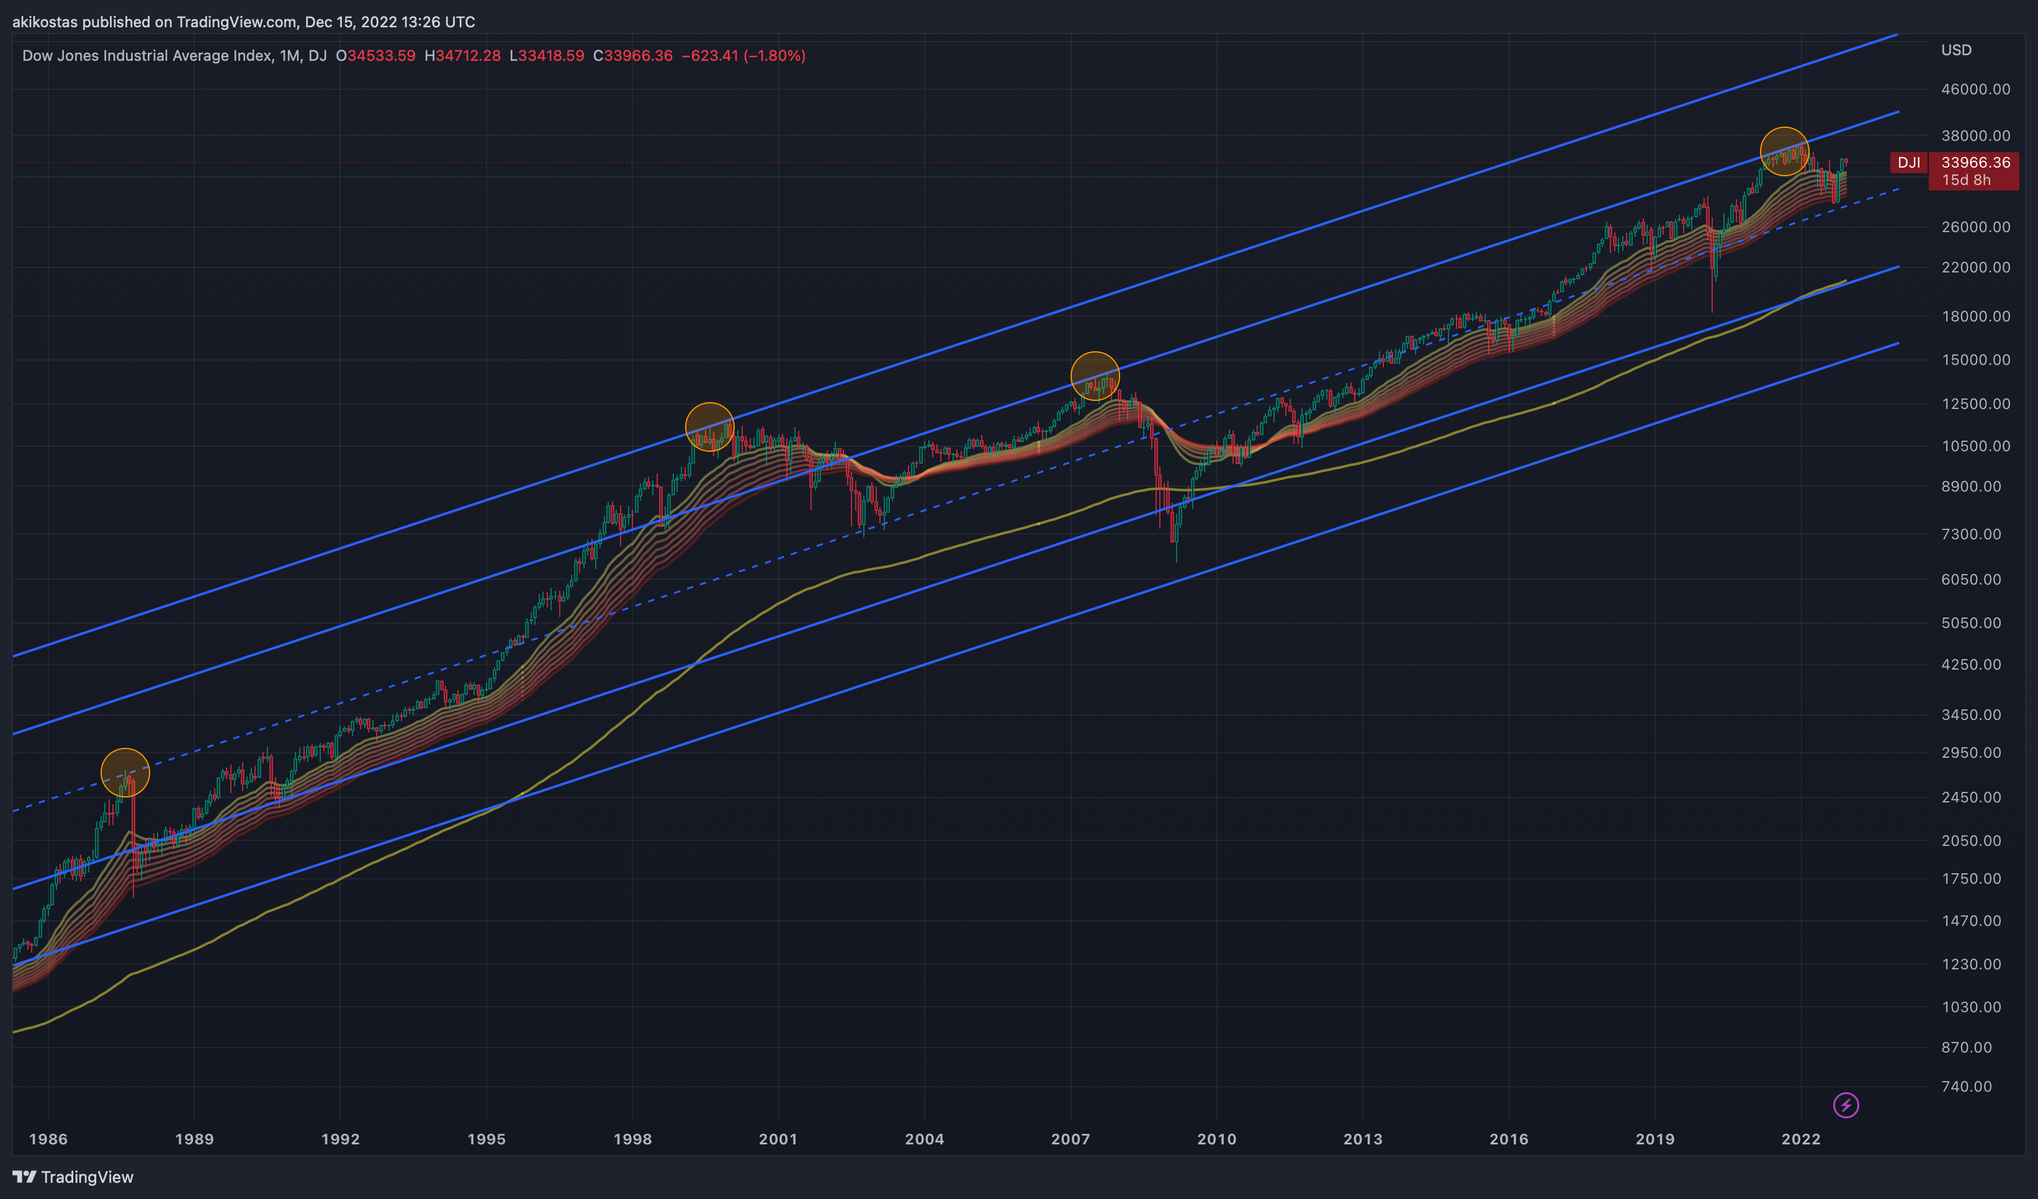2038x1199 pixels.
Task: Click the orange circle marker near 2022 peak
Action: coord(1784,151)
